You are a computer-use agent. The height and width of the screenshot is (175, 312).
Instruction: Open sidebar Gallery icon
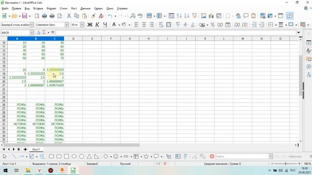(309, 59)
